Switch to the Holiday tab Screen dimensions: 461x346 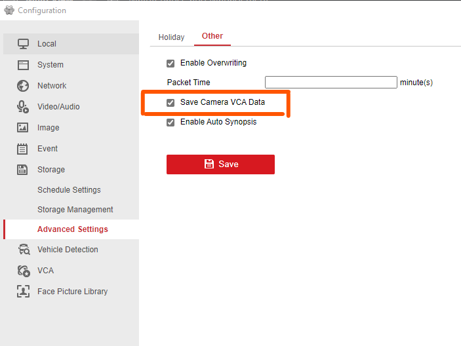[171, 37]
